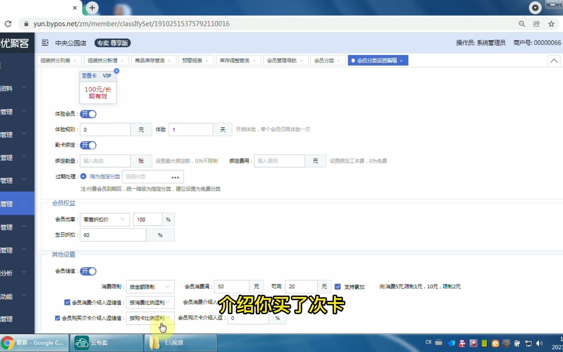
Task: Open a new browser tab with plus button
Action: [92, 8]
